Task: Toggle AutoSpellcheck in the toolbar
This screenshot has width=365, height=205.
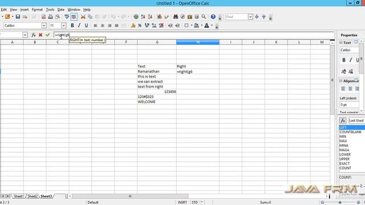Action: coord(74,17)
